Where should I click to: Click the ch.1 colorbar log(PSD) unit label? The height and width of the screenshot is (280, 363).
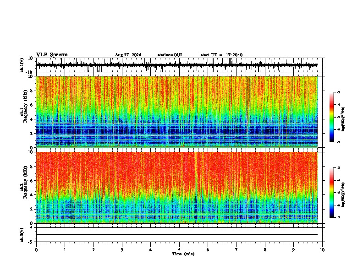(x=343, y=119)
